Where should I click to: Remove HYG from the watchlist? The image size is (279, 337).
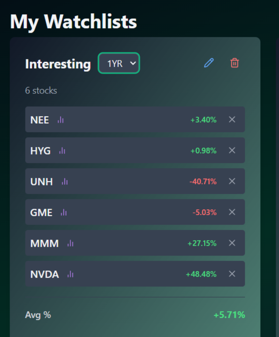pos(232,150)
